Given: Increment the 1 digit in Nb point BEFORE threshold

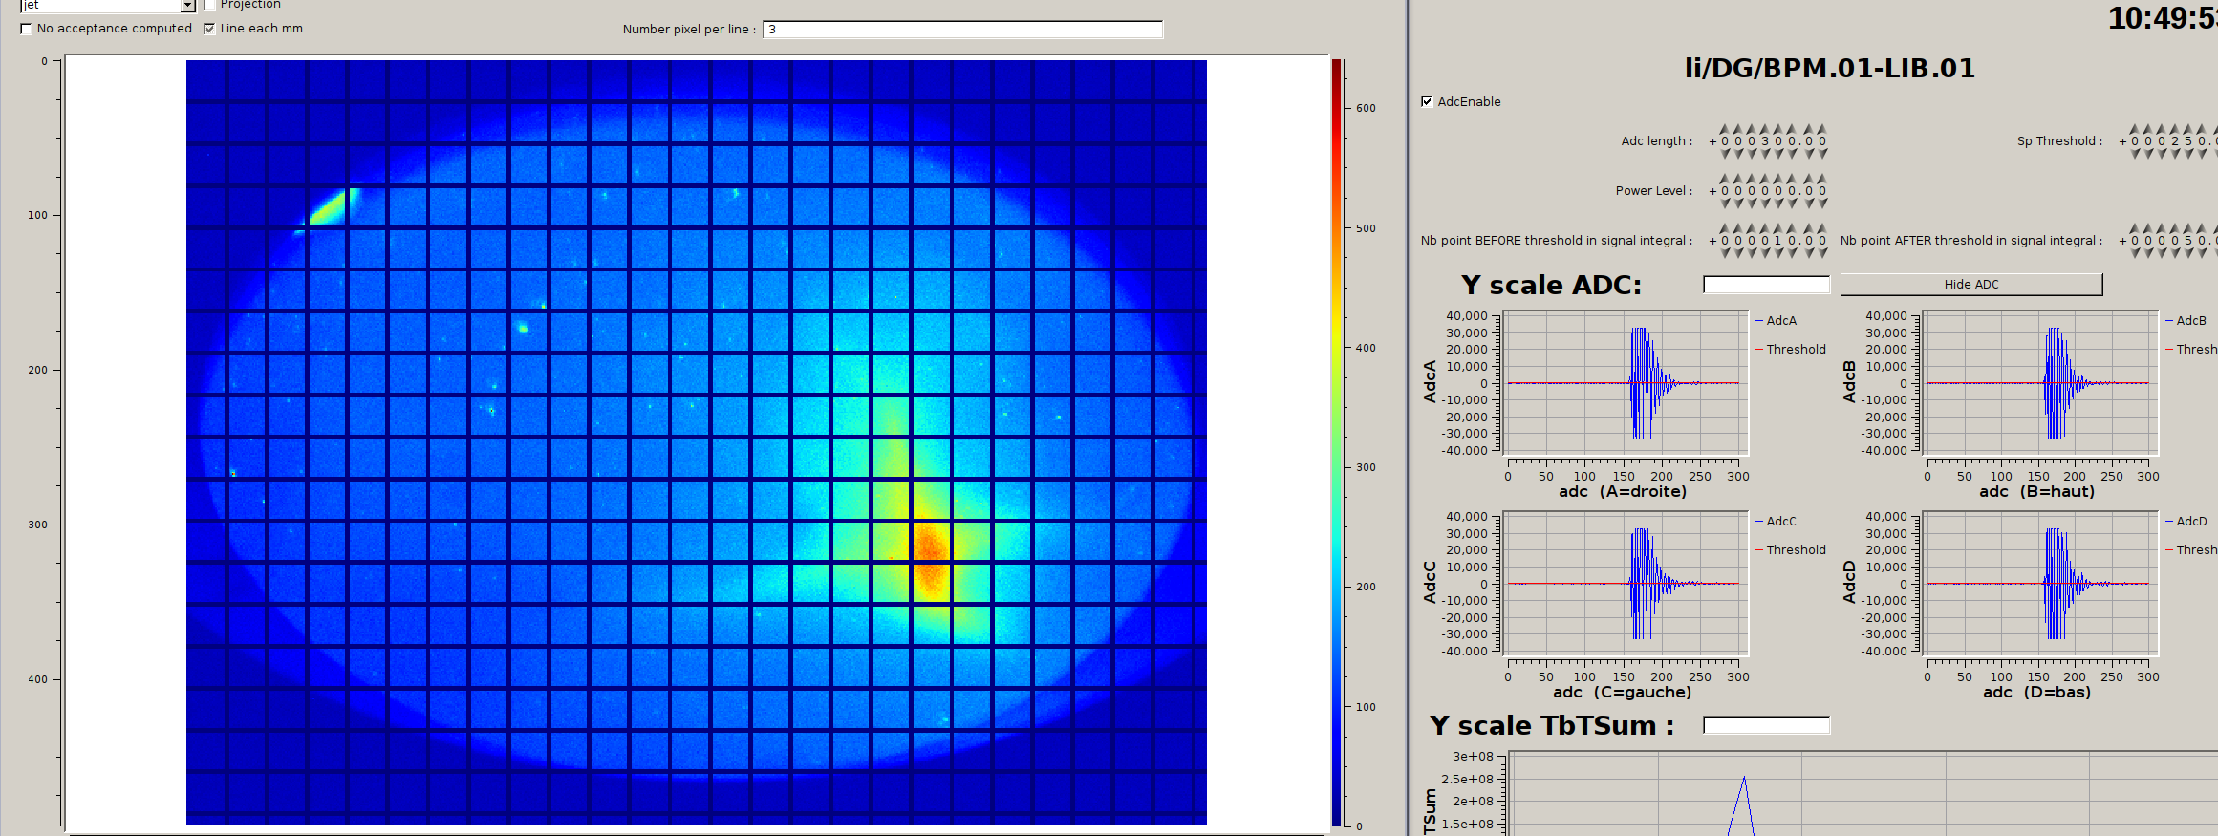Looking at the screenshot, I should click(x=1778, y=228).
